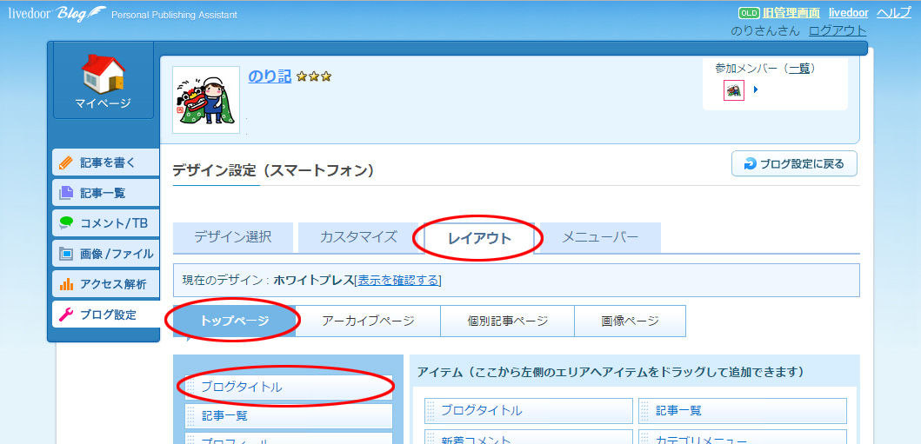Screen dimensions: 921x444
Task: Click ブログタイトル in the アイテム panel
Action: click(529, 411)
